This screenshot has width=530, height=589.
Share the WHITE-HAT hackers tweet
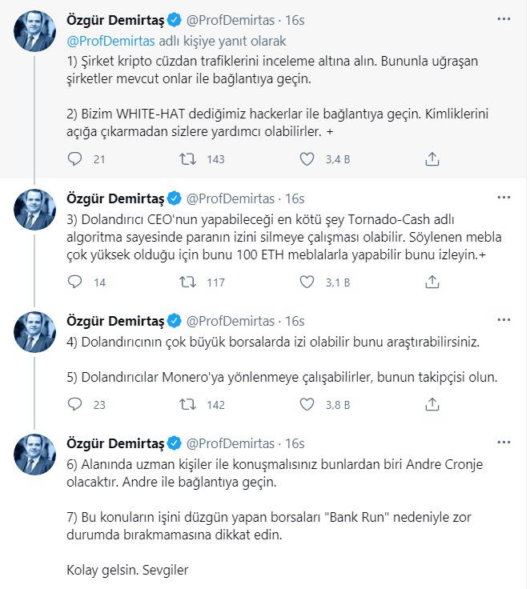click(432, 159)
